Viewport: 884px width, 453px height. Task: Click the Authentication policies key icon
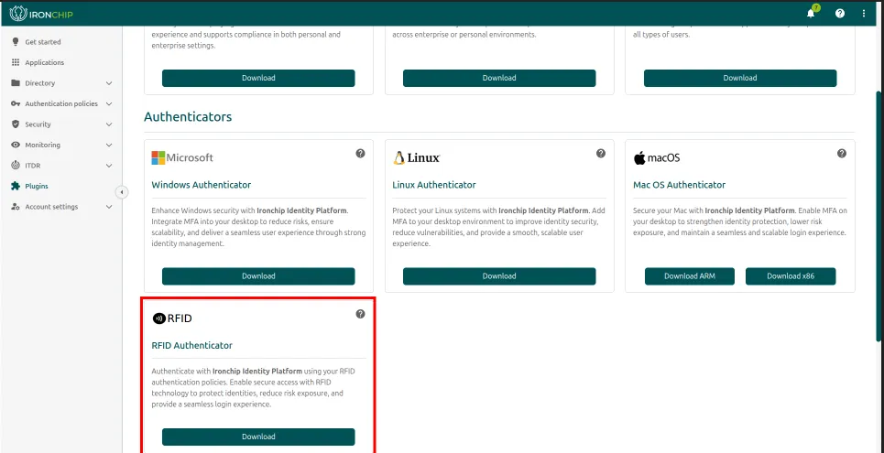point(16,103)
